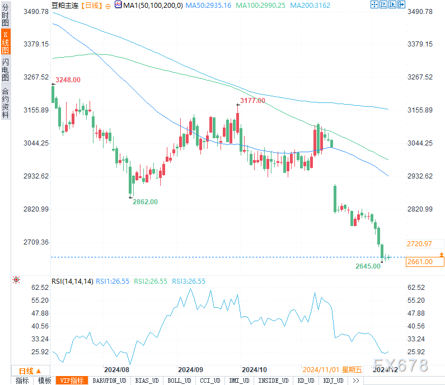Click the orange marker above 2661.00 price
The height and width of the screenshot is (385, 445).
(441, 255)
